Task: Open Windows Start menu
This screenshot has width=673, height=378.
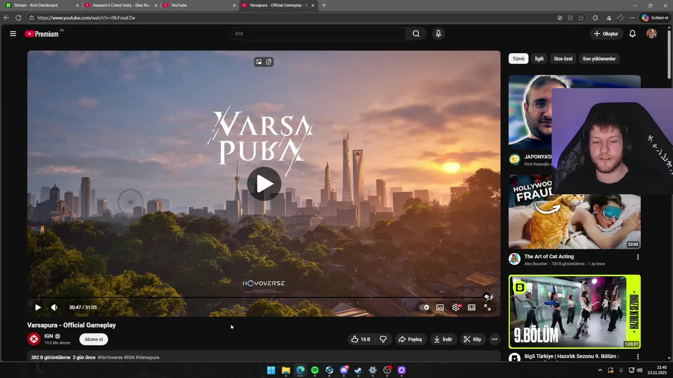Action: click(271, 370)
